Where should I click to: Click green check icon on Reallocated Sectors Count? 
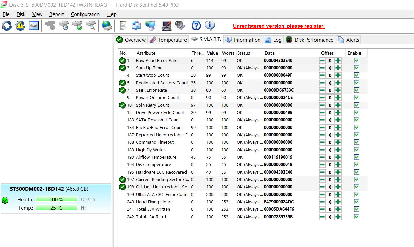click(x=122, y=83)
